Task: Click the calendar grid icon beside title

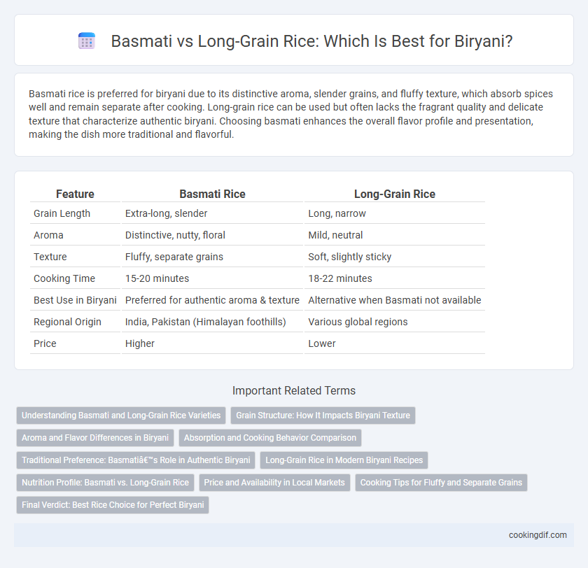Action: coord(87,41)
